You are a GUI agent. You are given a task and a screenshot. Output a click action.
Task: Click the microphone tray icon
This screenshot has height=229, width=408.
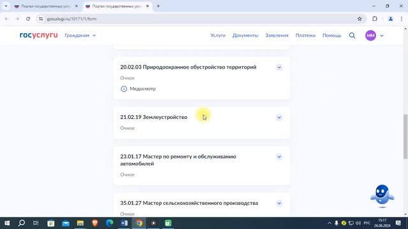(x=337, y=223)
